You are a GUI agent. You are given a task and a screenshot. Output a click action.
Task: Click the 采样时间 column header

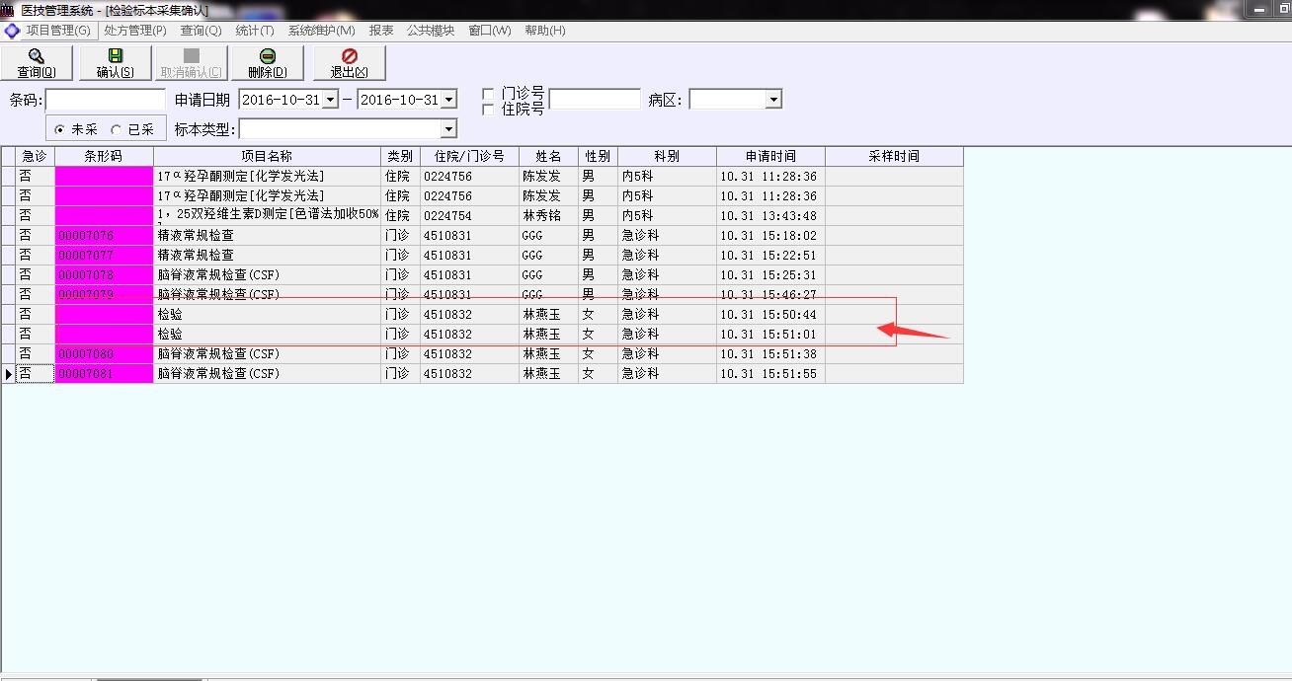click(x=894, y=156)
